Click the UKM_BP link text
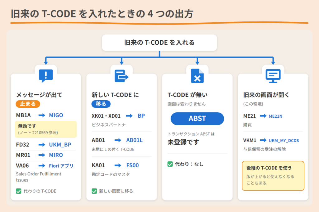Image resolution: width=319 pixels, height=212 pixels. pos(60,145)
